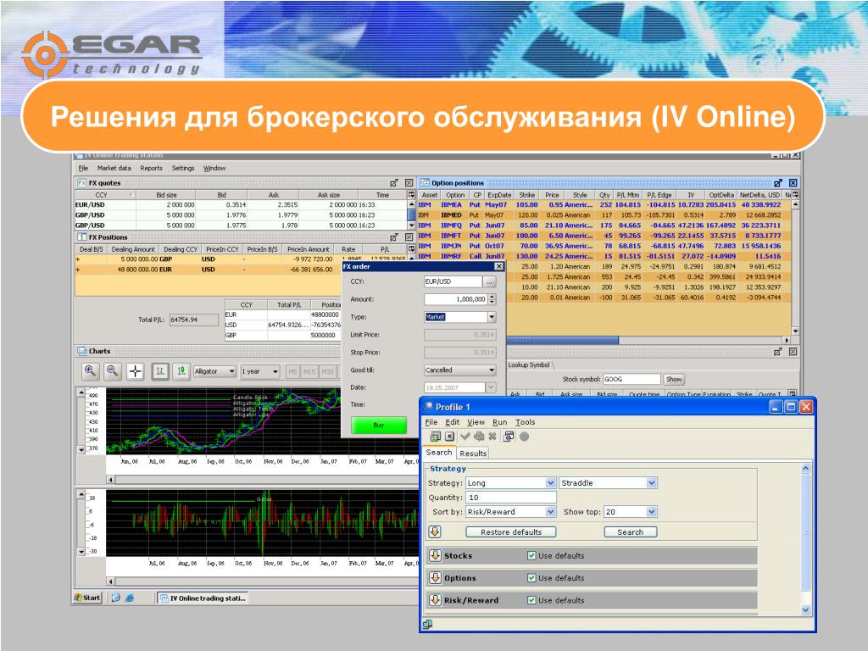This screenshot has width=868, height=651.
Task: Click the status bar network icon in Profile 1
Action: coord(427,625)
